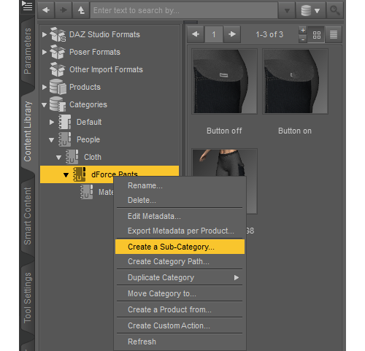Choose Create a Sub-Category...
The image size is (365, 351).
coord(180,247)
